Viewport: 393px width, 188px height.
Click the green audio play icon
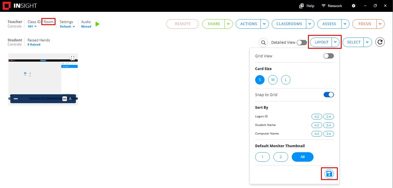coord(97,24)
